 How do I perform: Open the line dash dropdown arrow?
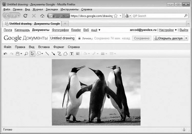click(x=115, y=54)
